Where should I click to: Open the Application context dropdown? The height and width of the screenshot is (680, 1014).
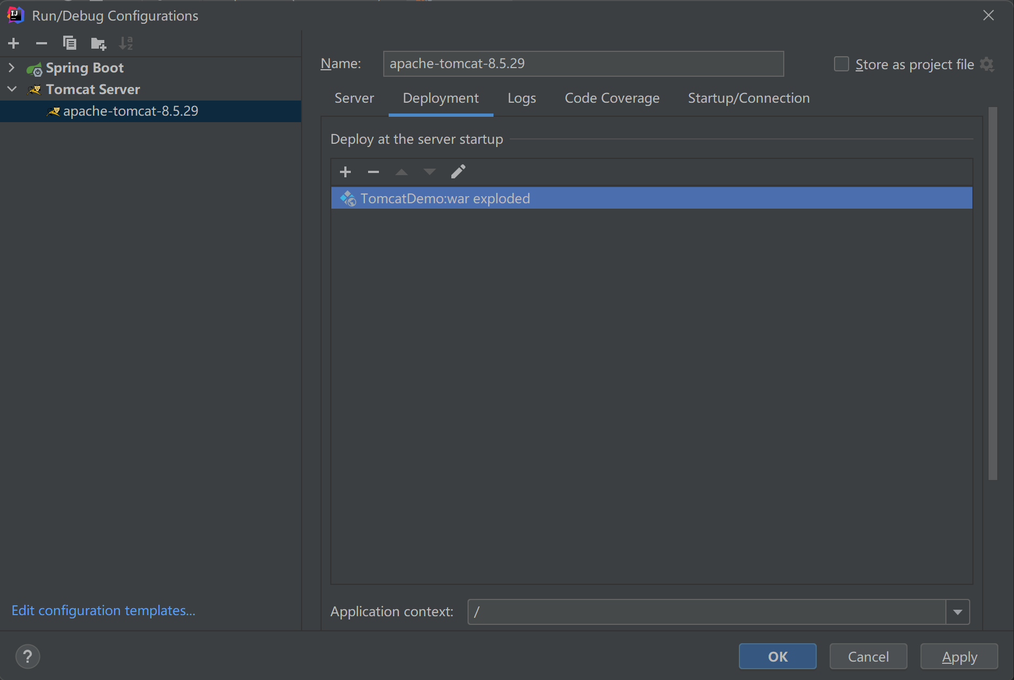click(x=958, y=612)
